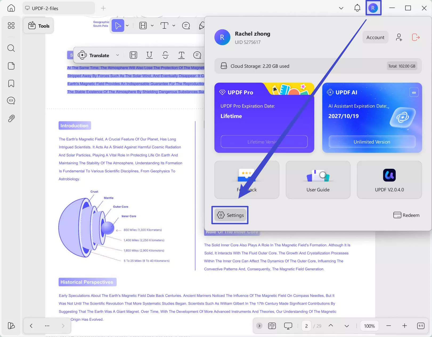Open the notifications bell
The width and height of the screenshot is (432, 337).
pyautogui.click(x=357, y=8)
